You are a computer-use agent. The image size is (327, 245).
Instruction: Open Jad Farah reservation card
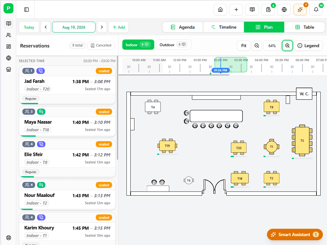pos(67,85)
